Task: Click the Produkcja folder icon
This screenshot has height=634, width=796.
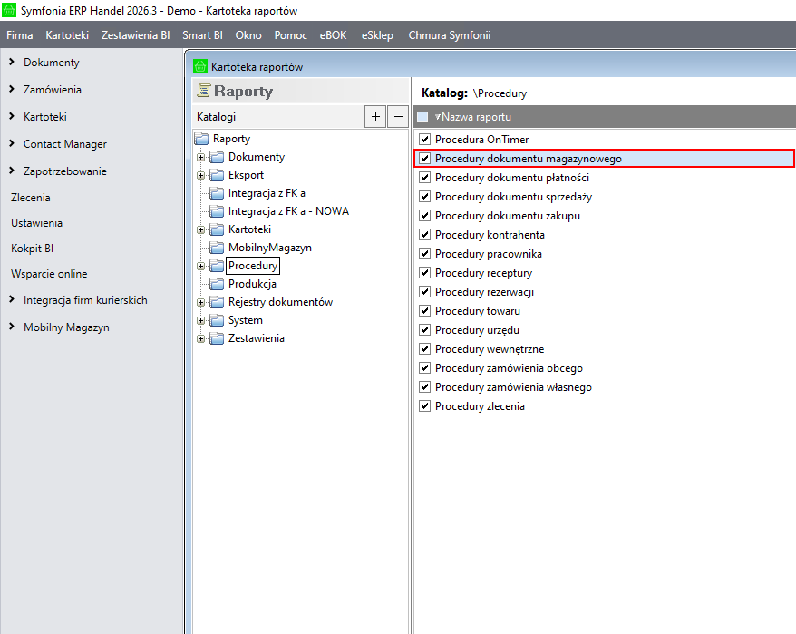Action: (218, 284)
